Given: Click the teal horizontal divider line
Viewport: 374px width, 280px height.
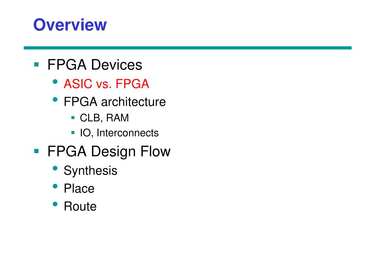Looking at the screenshot, I should point(187,48).
